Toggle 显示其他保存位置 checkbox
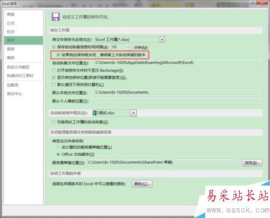This screenshot has width=270, height=218. [x=53, y=78]
